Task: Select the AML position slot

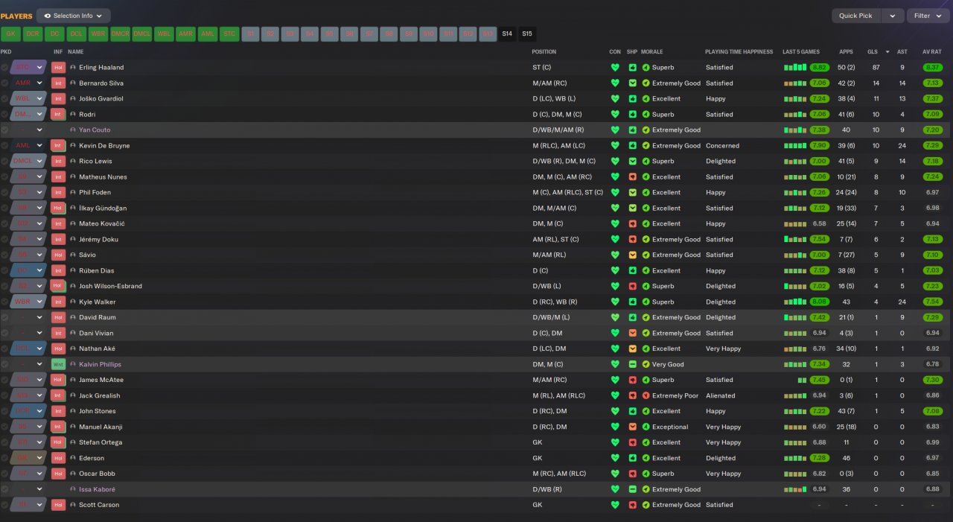Action: point(208,34)
